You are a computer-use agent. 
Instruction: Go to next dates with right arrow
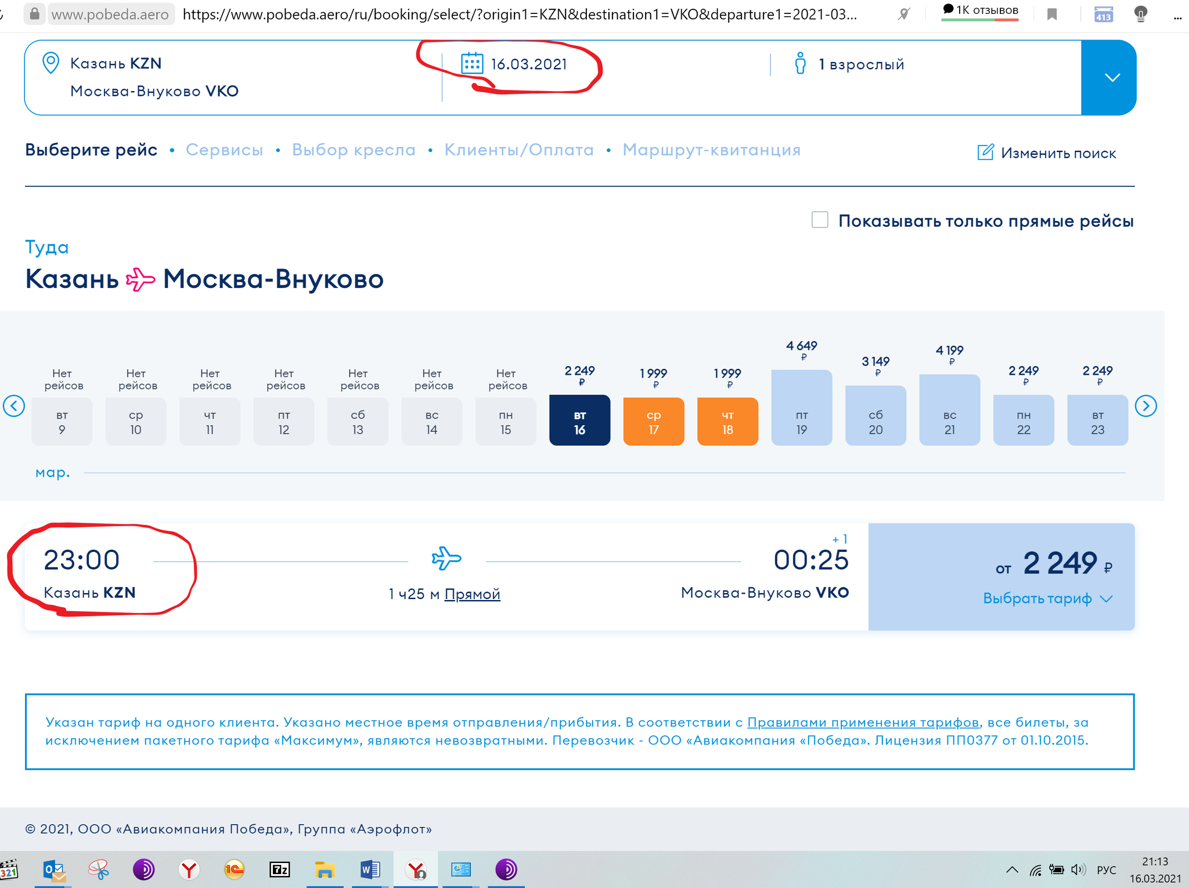(1145, 406)
